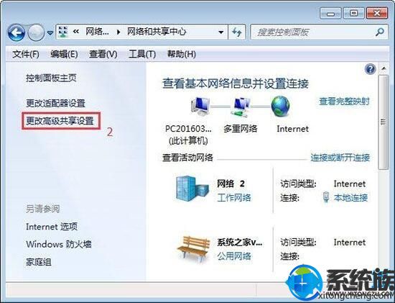Expand the address bar history dropdown

tap(221, 32)
